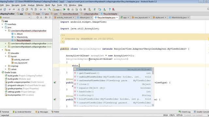Collapse the com.learnwithprabeesh.collapsingtoolbar main package

pyautogui.click(x=6, y=31)
